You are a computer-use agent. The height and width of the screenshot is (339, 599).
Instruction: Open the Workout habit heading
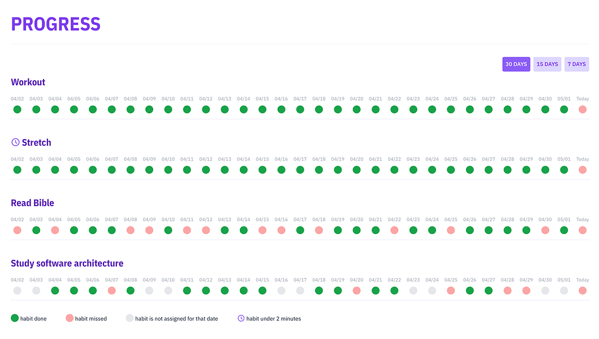pyautogui.click(x=28, y=82)
